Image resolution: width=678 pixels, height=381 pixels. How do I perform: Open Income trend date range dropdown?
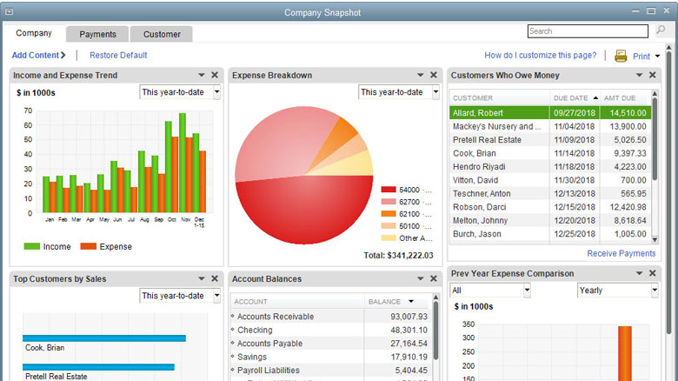tap(180, 92)
